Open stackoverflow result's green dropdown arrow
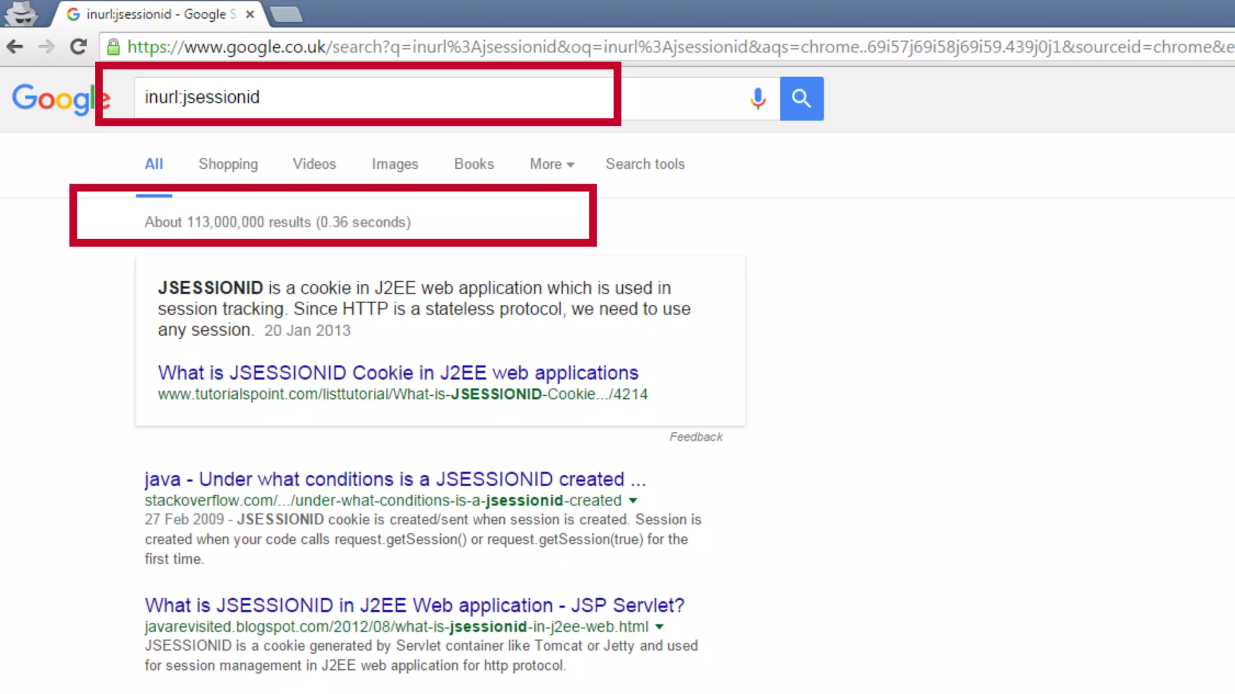Image resolution: width=1235 pixels, height=694 pixels. click(633, 501)
